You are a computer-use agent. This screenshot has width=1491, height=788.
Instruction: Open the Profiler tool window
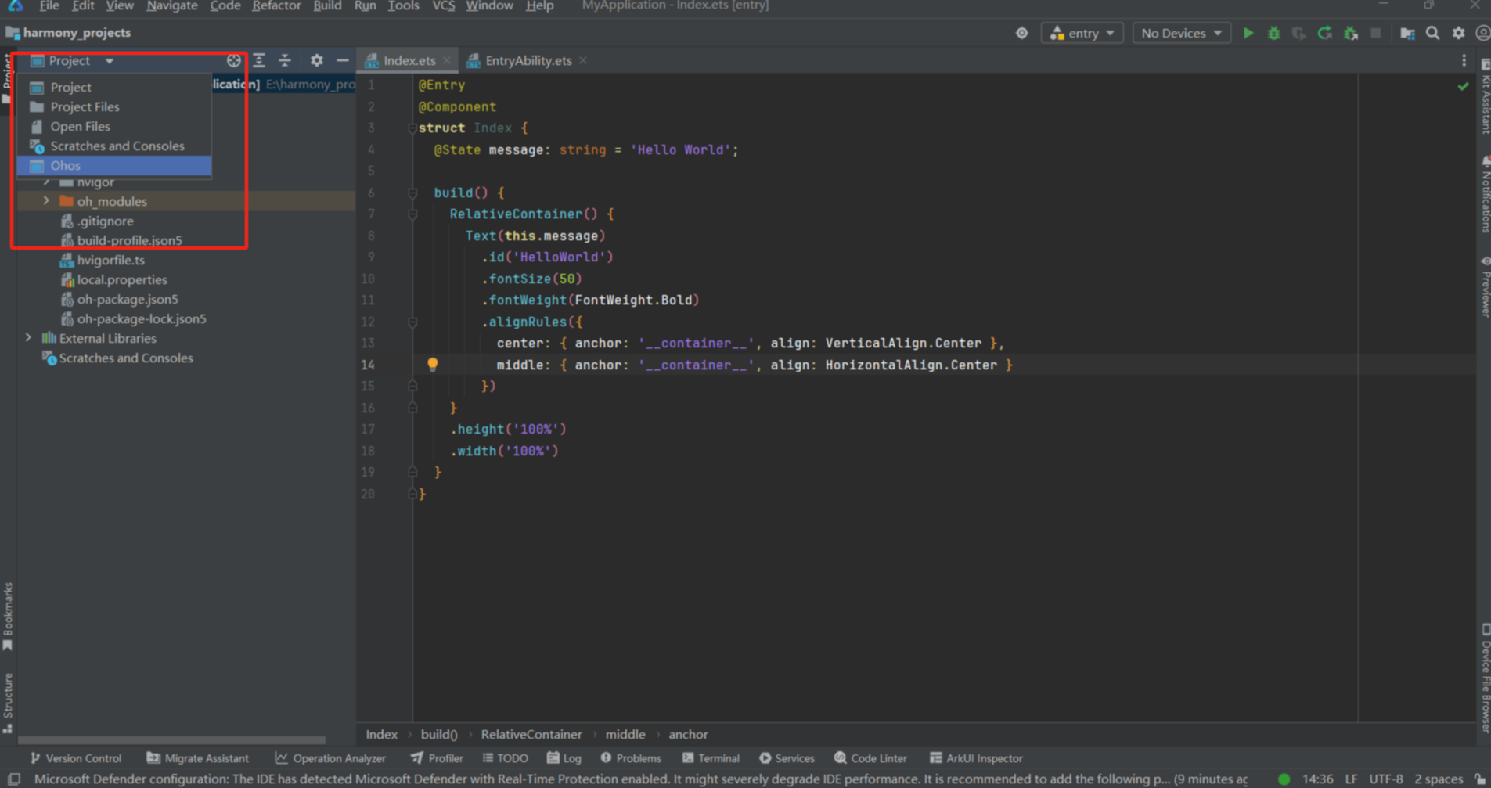[x=437, y=758]
